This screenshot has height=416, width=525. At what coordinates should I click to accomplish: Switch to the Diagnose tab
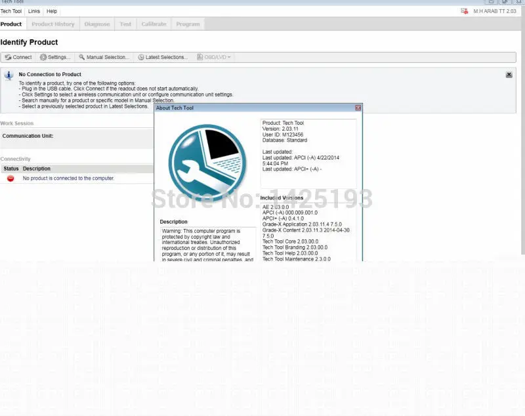[x=97, y=24]
